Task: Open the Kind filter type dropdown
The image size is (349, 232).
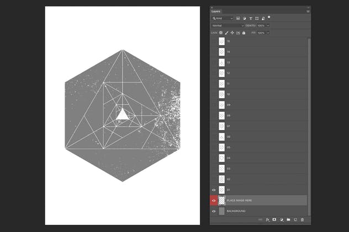Action: click(223, 18)
